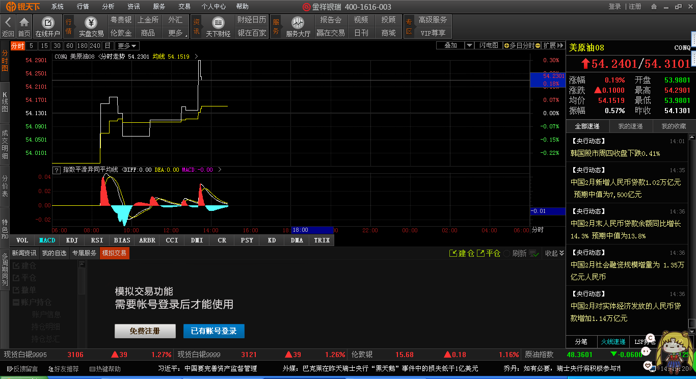Click the 18:00 timeline marker on chart
Viewport: 696px width, 379px height.
pos(312,230)
